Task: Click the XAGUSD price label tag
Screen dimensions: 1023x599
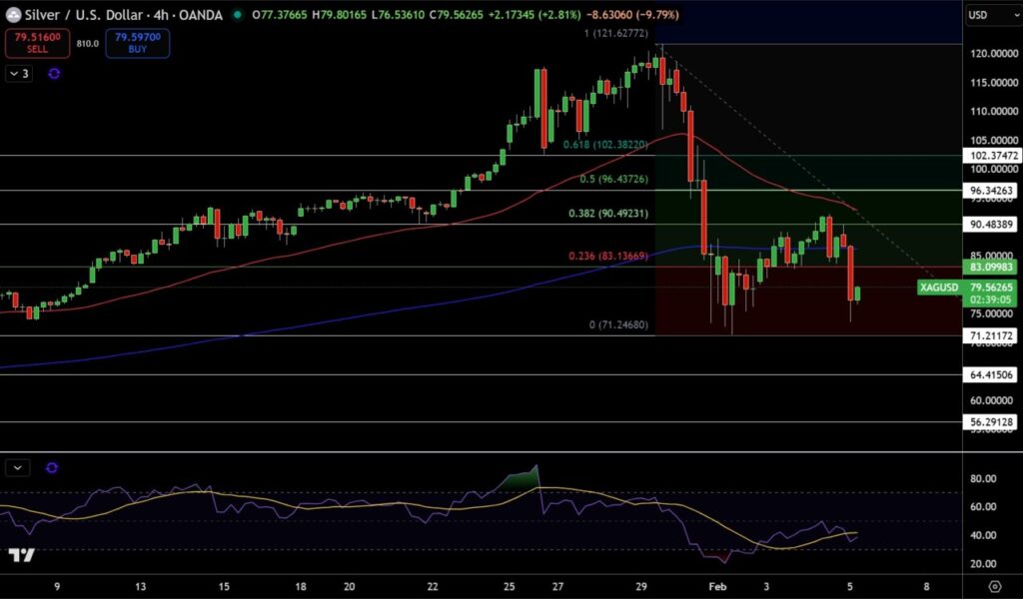Action: [x=938, y=288]
